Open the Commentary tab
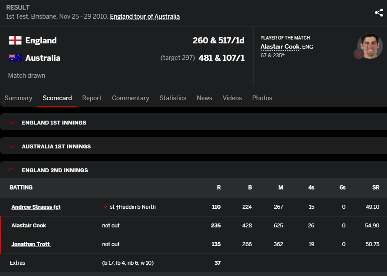387x276 pixels. 131,98
